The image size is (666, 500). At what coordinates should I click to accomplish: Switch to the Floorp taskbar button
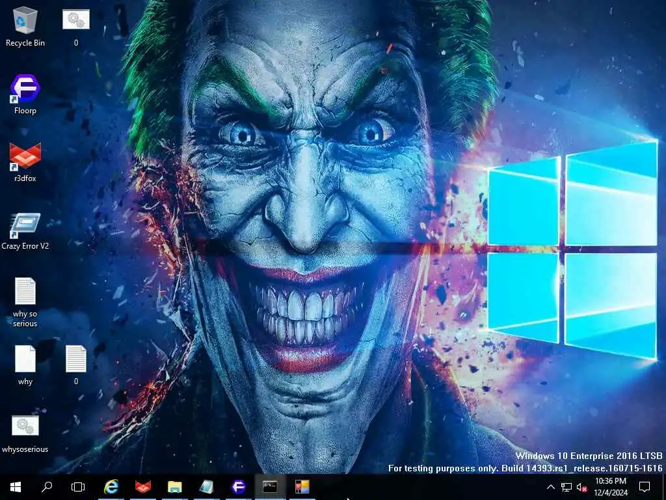238,487
